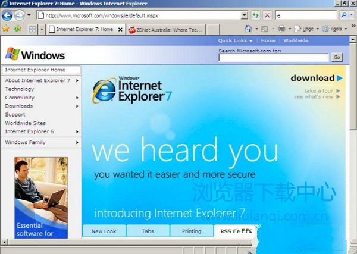Open Favorites Center star icon

point(6,29)
